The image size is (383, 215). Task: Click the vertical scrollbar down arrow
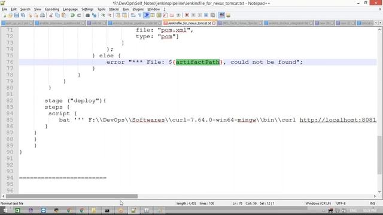point(379,192)
